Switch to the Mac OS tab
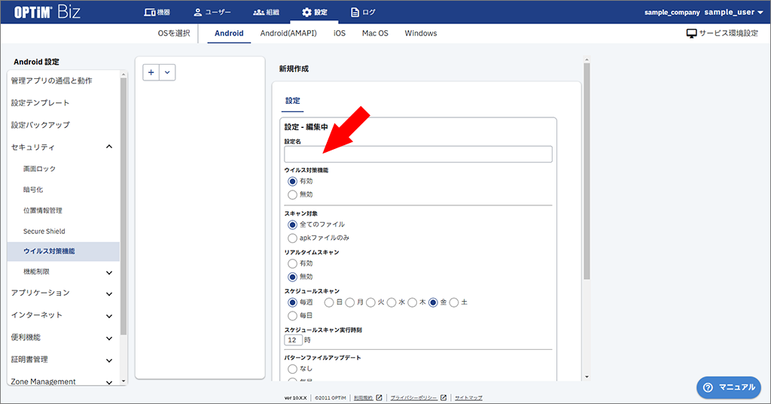 375,33
